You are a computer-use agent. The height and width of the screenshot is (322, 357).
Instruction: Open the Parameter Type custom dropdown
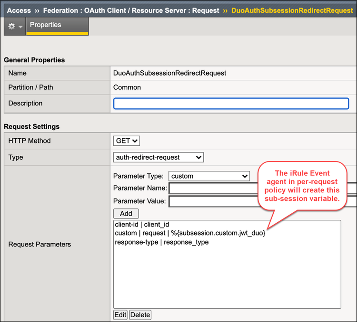(209, 176)
